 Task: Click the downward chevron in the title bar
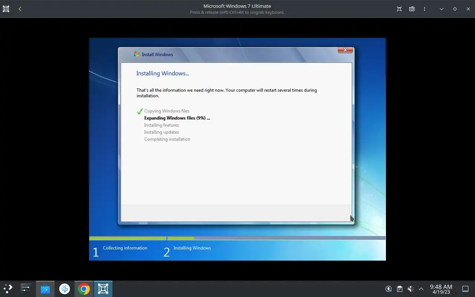pos(442,9)
